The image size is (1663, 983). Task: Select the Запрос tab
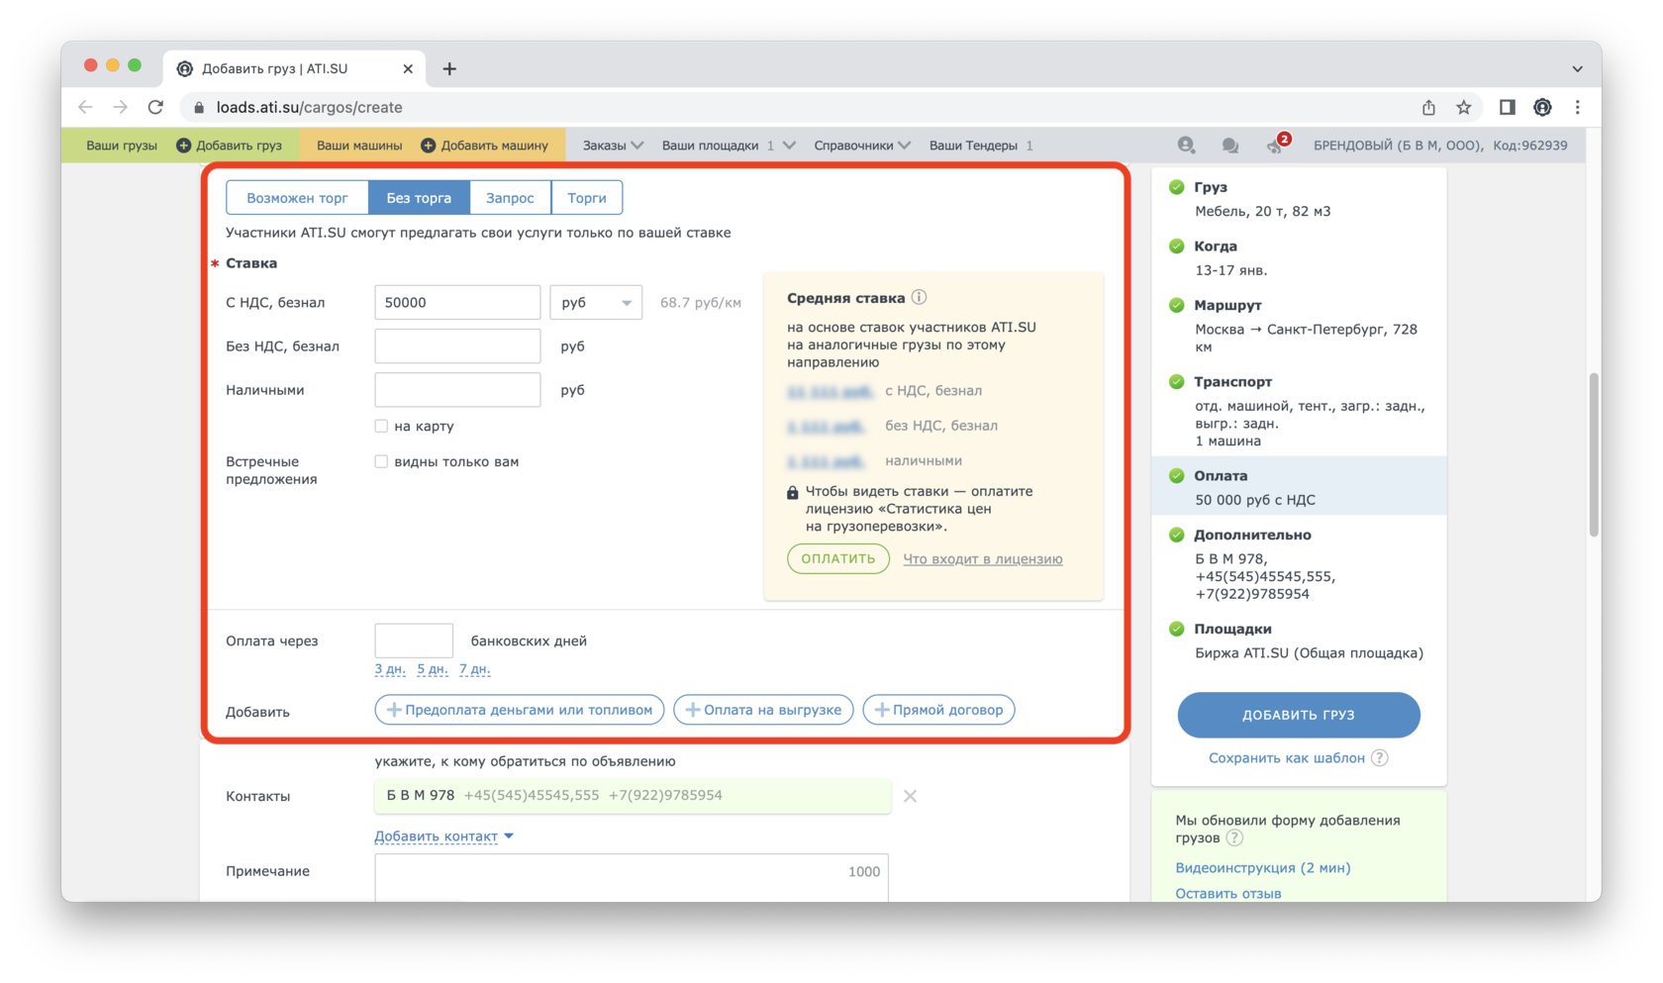[x=510, y=198]
